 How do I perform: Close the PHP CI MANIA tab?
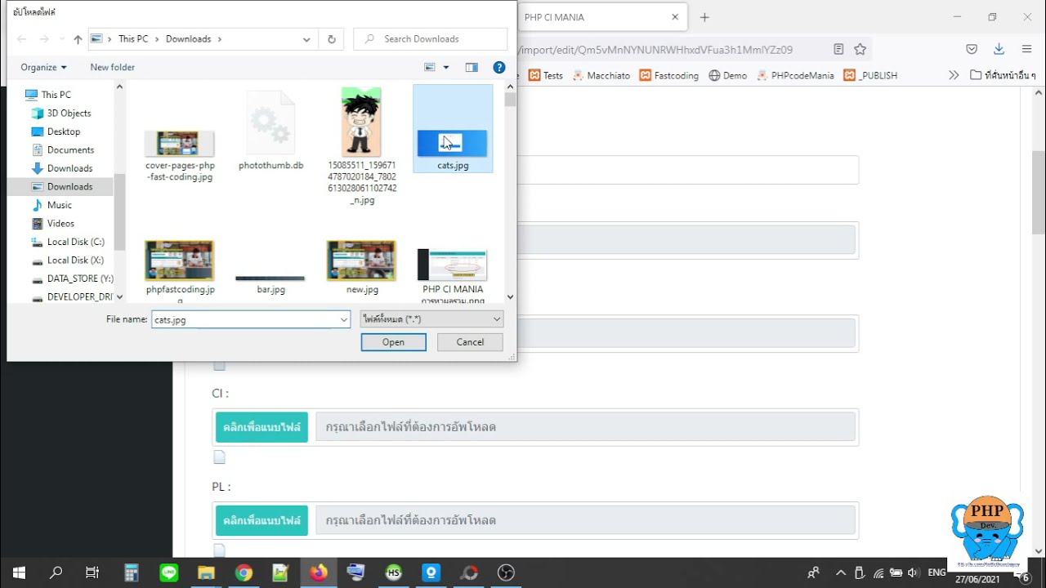[675, 17]
